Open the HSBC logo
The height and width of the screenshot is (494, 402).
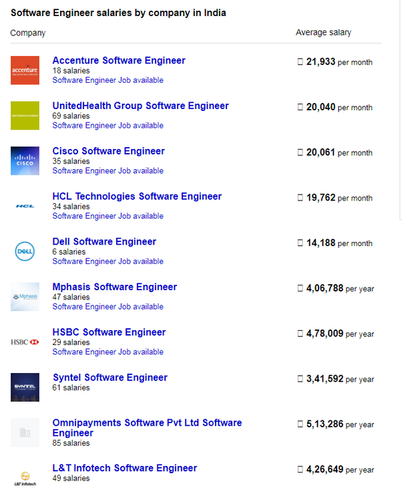click(x=25, y=342)
